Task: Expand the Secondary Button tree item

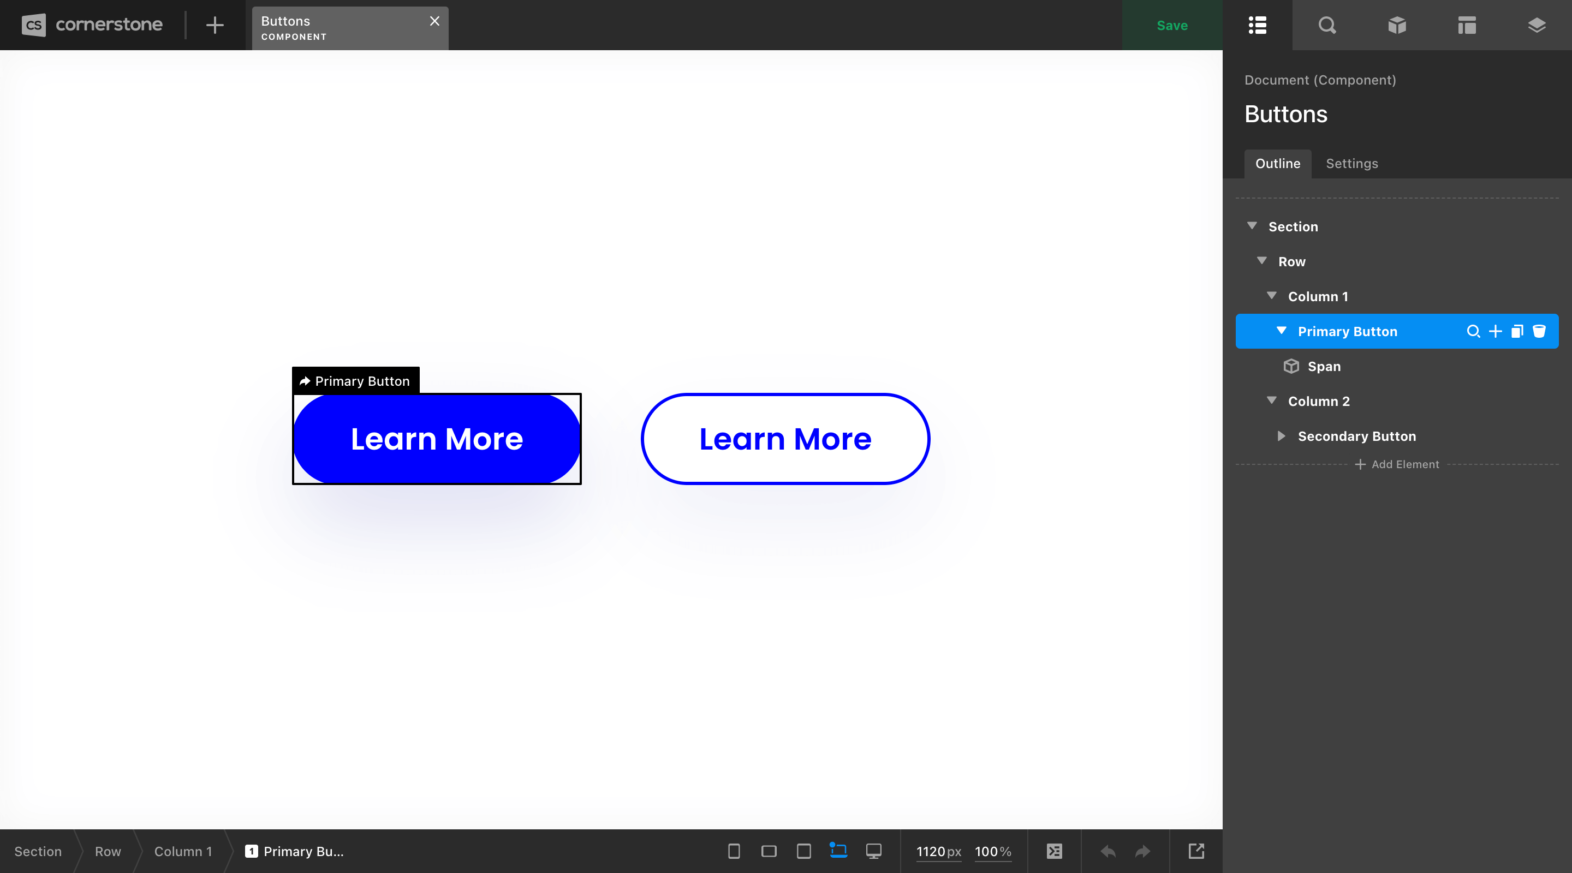Action: [1281, 436]
